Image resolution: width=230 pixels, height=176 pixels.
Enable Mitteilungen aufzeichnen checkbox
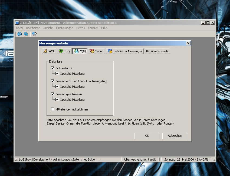coord(53,109)
